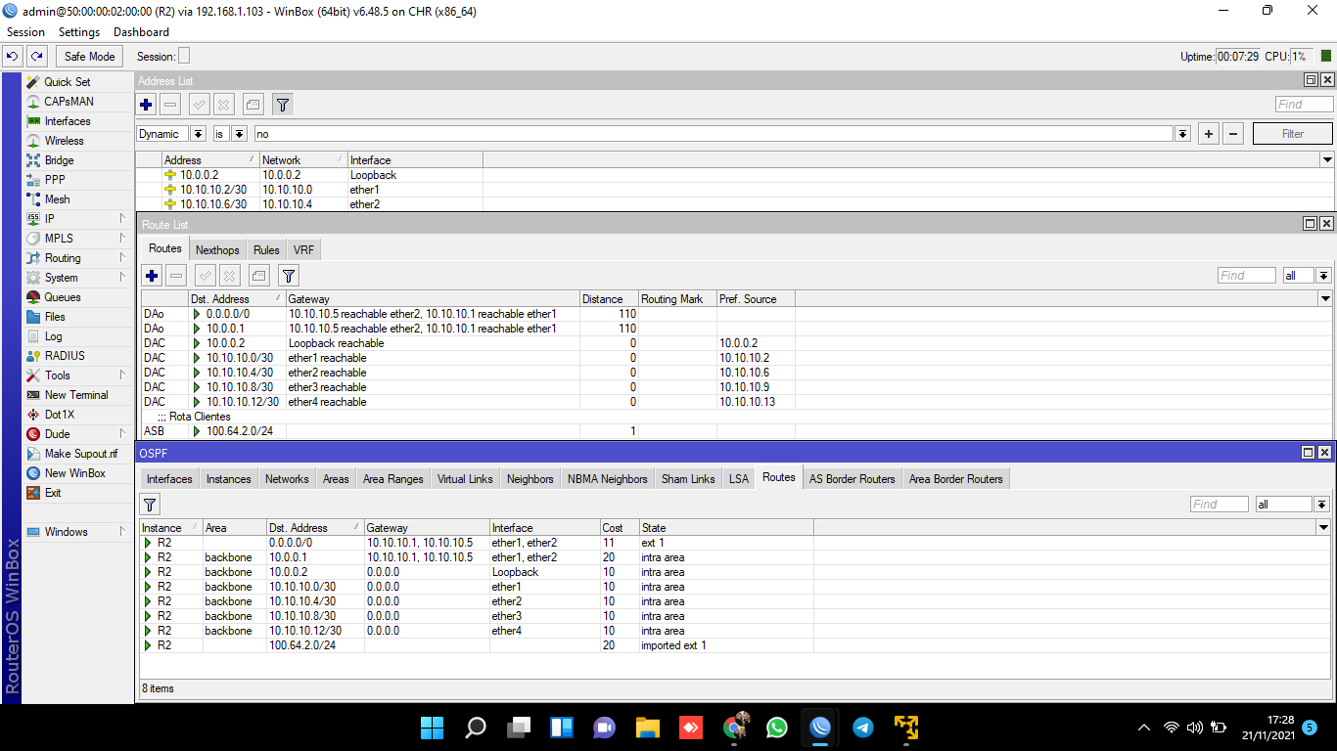Open Queues from the sidebar
Screen dimensions: 1337x751
(x=63, y=297)
